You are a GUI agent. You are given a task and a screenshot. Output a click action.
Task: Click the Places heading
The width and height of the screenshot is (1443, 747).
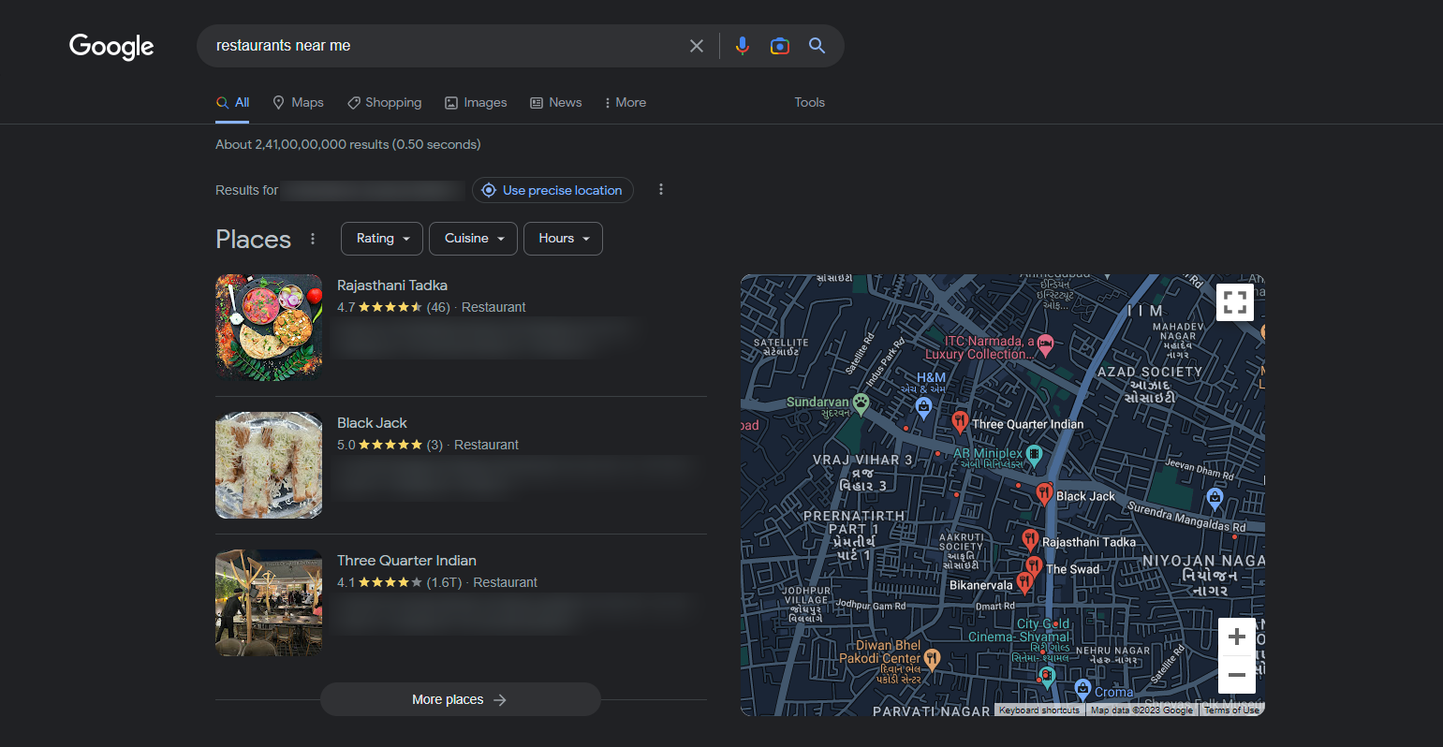click(253, 240)
